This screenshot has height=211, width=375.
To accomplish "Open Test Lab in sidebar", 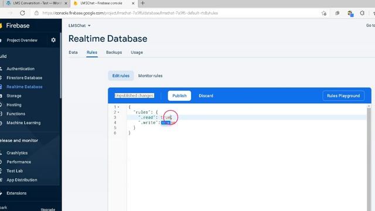I will coord(15,171).
